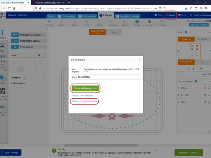Go to step 4 Predogled in tiskanje tab
Viewport: 211px width, 158px height.
(127, 16)
